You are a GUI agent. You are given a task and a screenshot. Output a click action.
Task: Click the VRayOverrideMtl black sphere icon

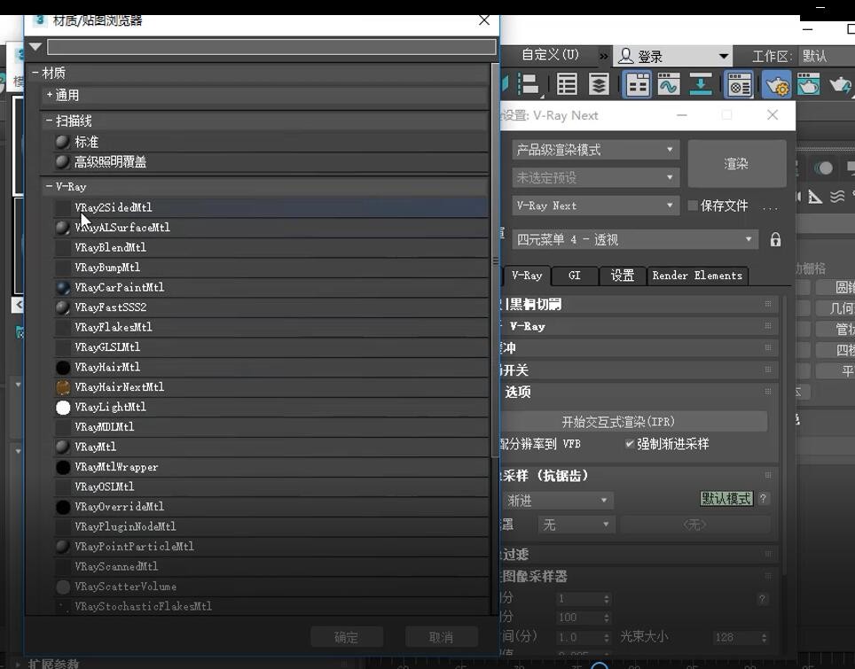(63, 507)
